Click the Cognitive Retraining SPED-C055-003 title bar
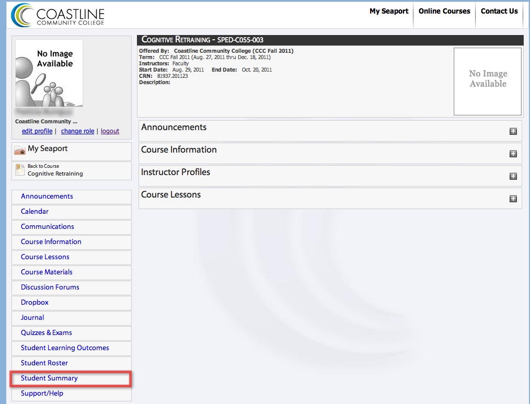530x404 pixels. coord(330,40)
